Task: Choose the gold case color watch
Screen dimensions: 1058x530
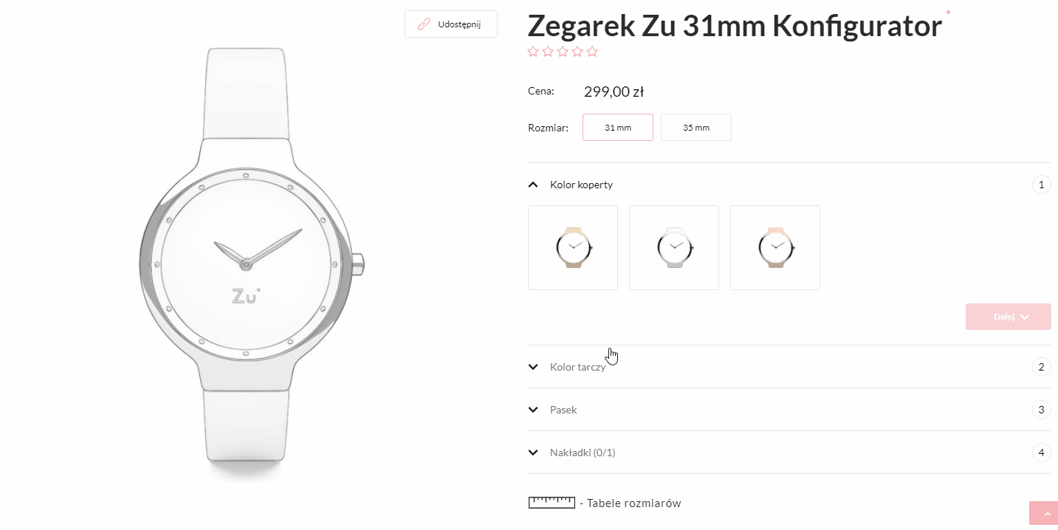Action: (x=573, y=247)
